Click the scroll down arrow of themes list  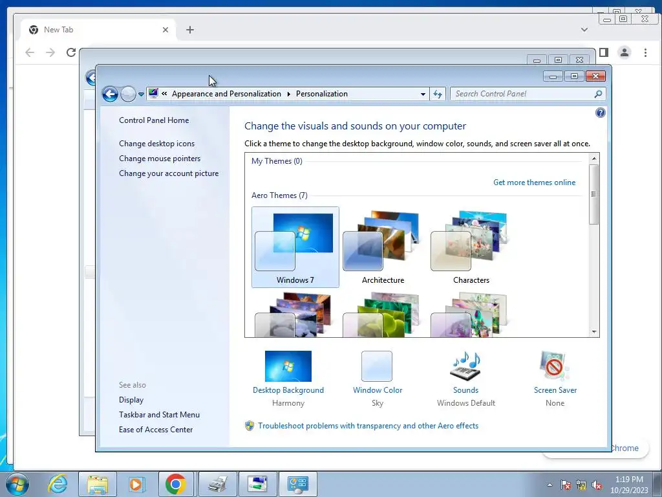point(594,332)
